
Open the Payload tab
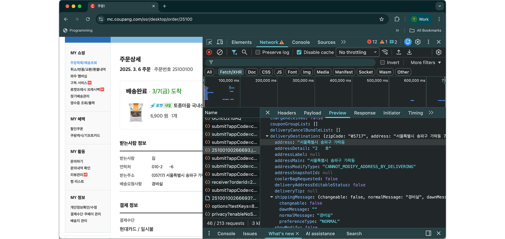click(312, 113)
